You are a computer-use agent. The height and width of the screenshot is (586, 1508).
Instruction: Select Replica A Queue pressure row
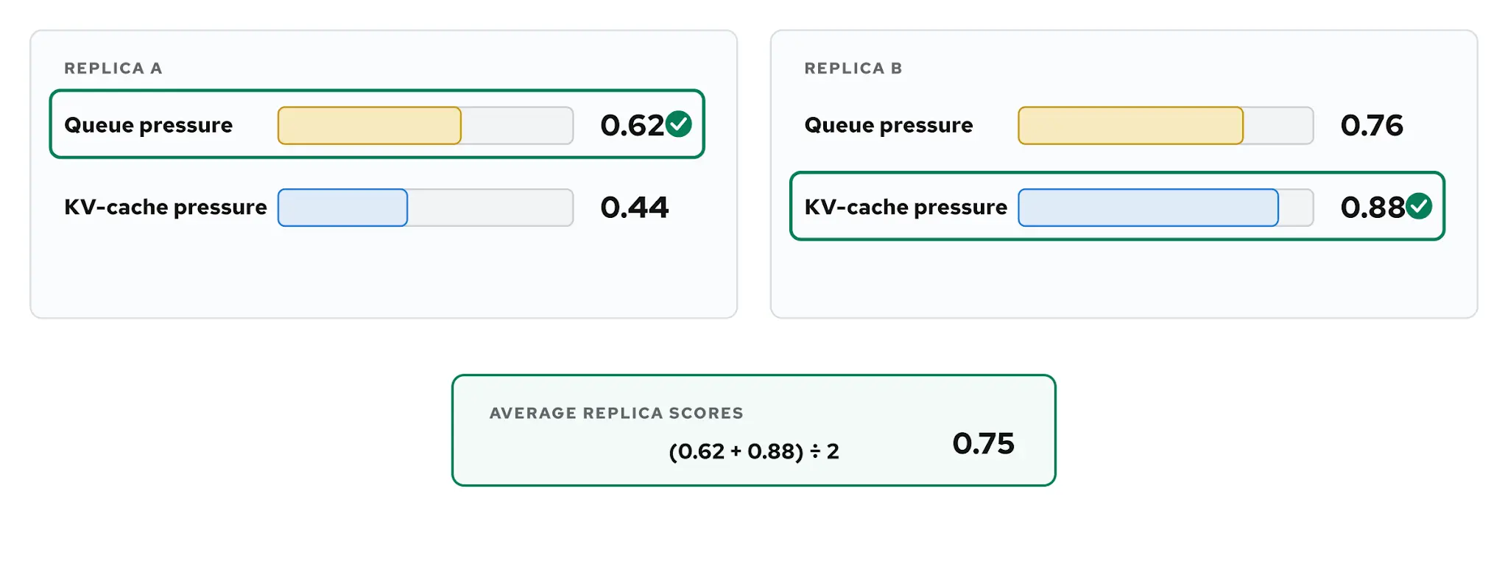pyautogui.click(x=377, y=124)
